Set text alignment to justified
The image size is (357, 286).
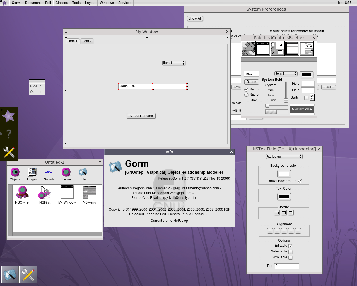[291, 231]
